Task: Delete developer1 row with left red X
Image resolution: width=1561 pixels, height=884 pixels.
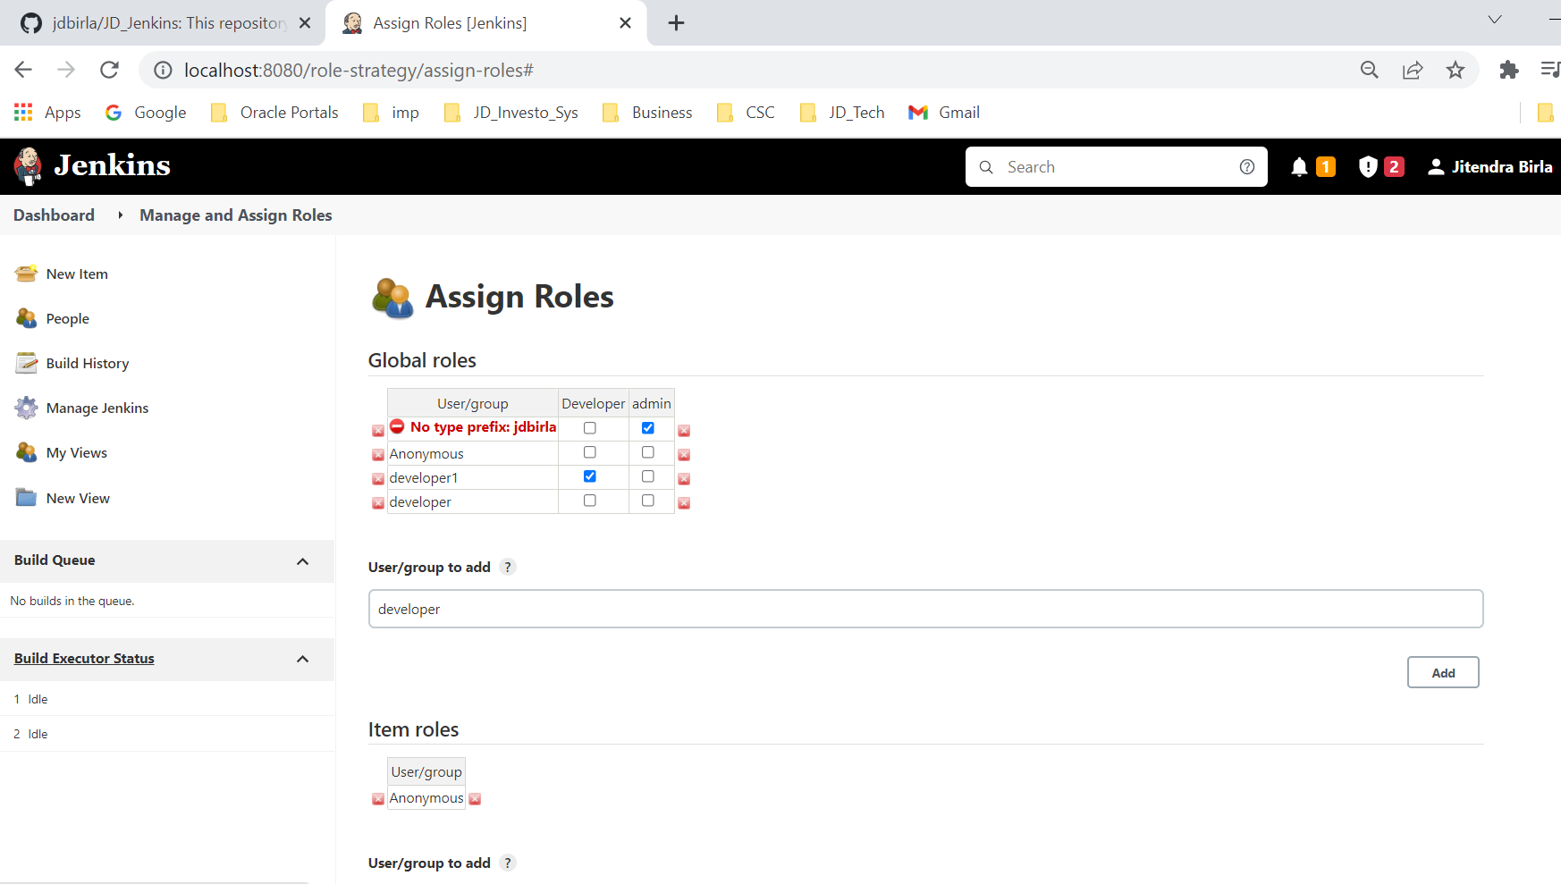Action: point(378,479)
